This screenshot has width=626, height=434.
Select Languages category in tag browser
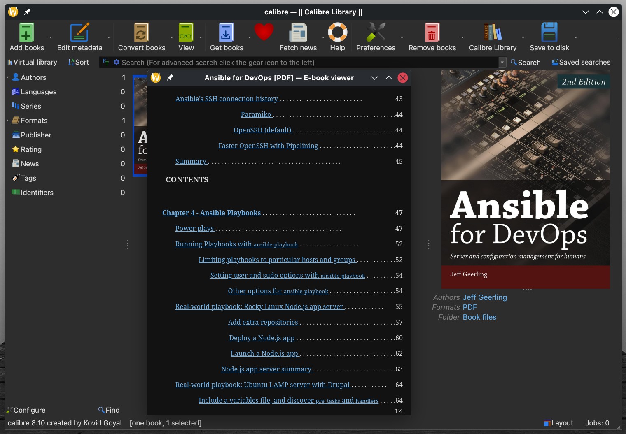click(39, 92)
